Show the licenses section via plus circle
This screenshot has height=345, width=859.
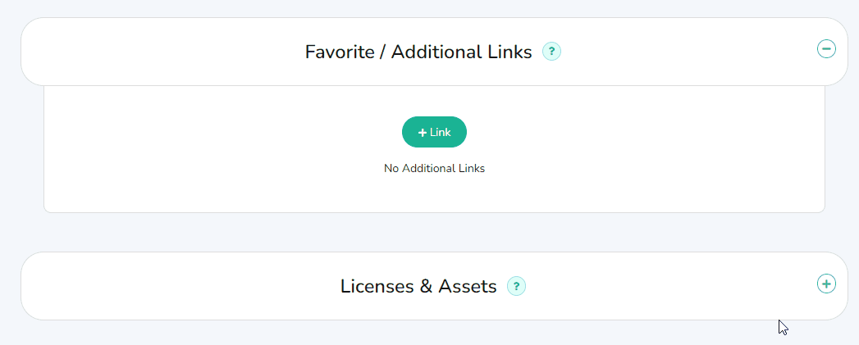pyautogui.click(x=826, y=284)
